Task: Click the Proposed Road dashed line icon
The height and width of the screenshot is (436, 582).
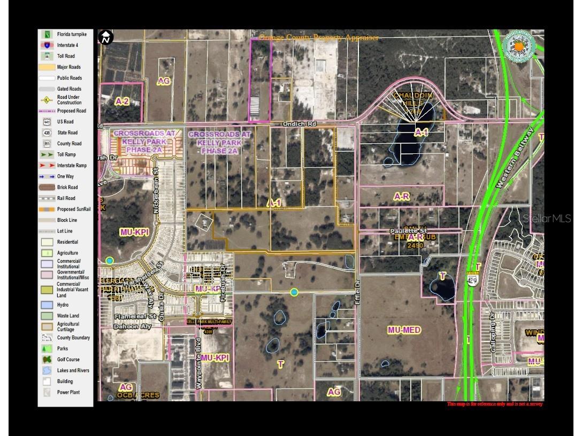Action: coord(47,111)
